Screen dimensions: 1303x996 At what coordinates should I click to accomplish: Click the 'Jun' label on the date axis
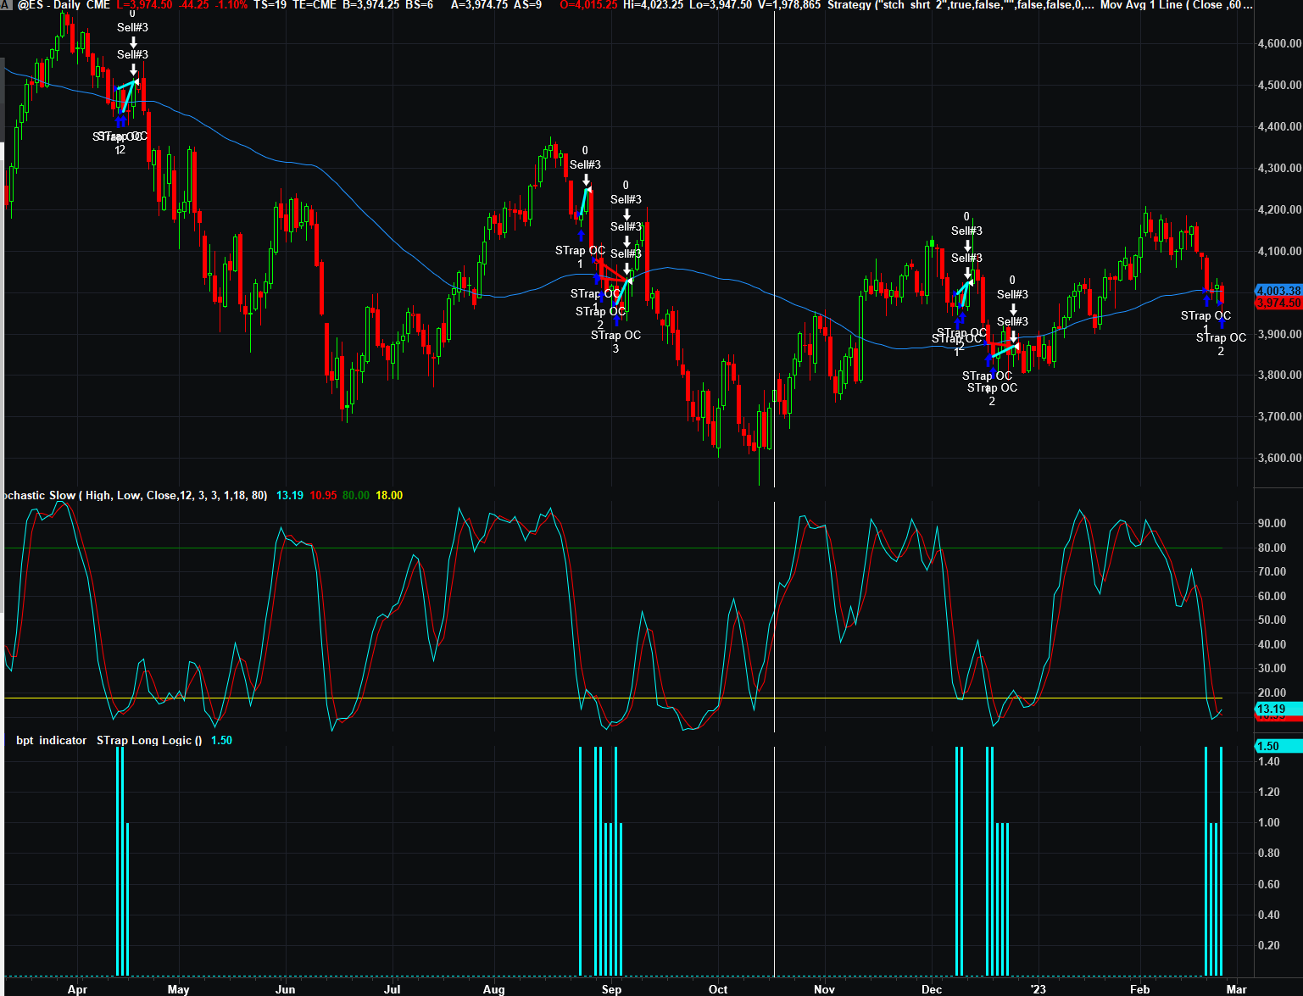click(286, 989)
